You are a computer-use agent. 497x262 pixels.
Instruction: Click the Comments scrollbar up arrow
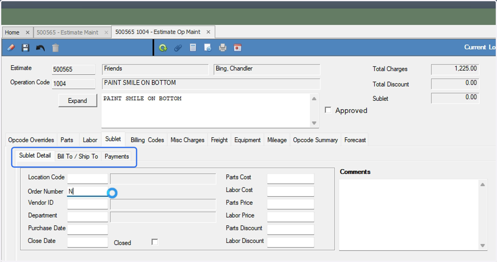click(483, 184)
